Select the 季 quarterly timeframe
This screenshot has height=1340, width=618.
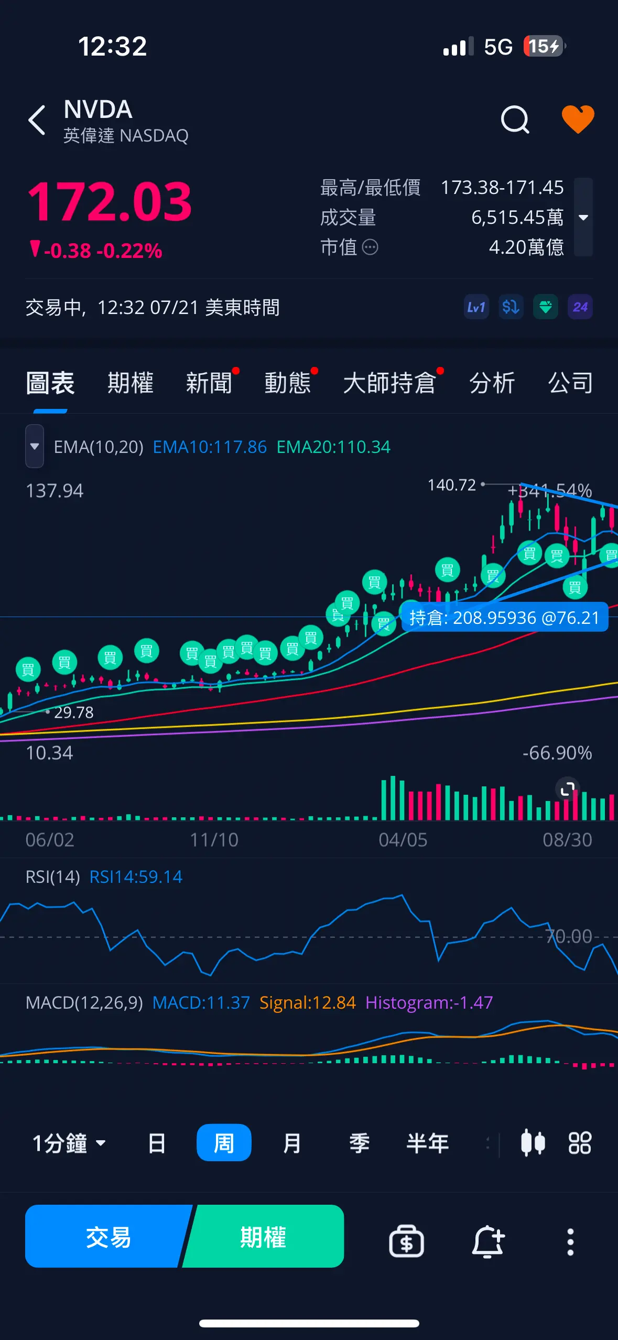tap(360, 1143)
